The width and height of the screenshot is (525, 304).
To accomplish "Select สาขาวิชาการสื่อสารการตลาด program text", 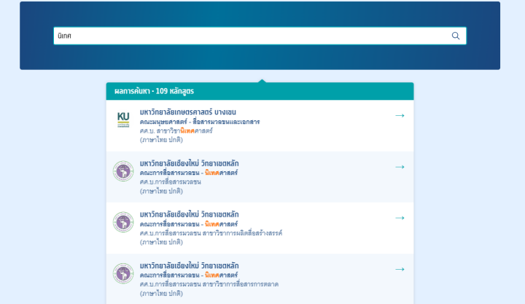I will (x=209, y=284).
